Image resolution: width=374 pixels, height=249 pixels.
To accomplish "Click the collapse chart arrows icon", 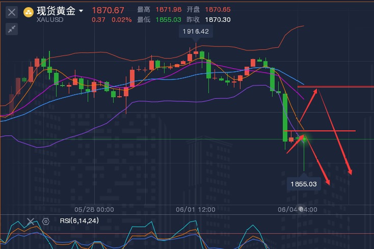I will pos(12,29).
